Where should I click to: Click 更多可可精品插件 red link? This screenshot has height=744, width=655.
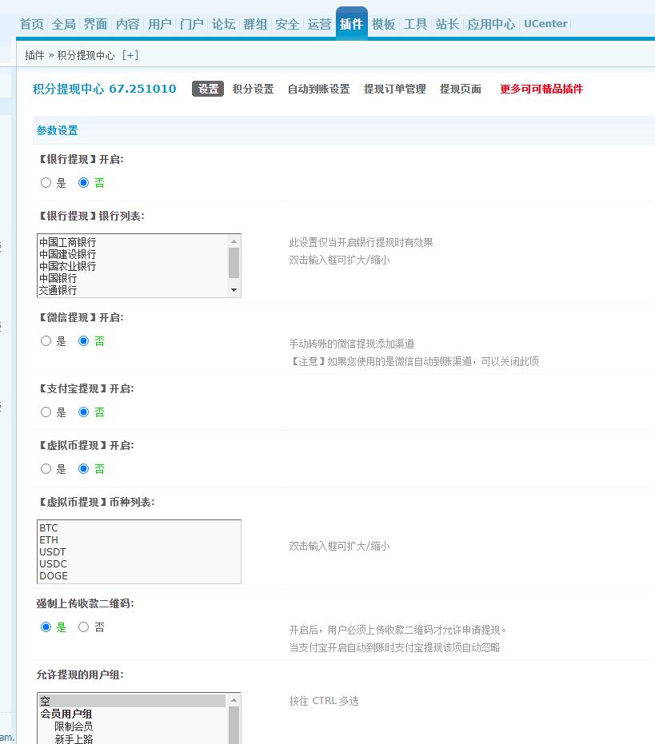(541, 90)
